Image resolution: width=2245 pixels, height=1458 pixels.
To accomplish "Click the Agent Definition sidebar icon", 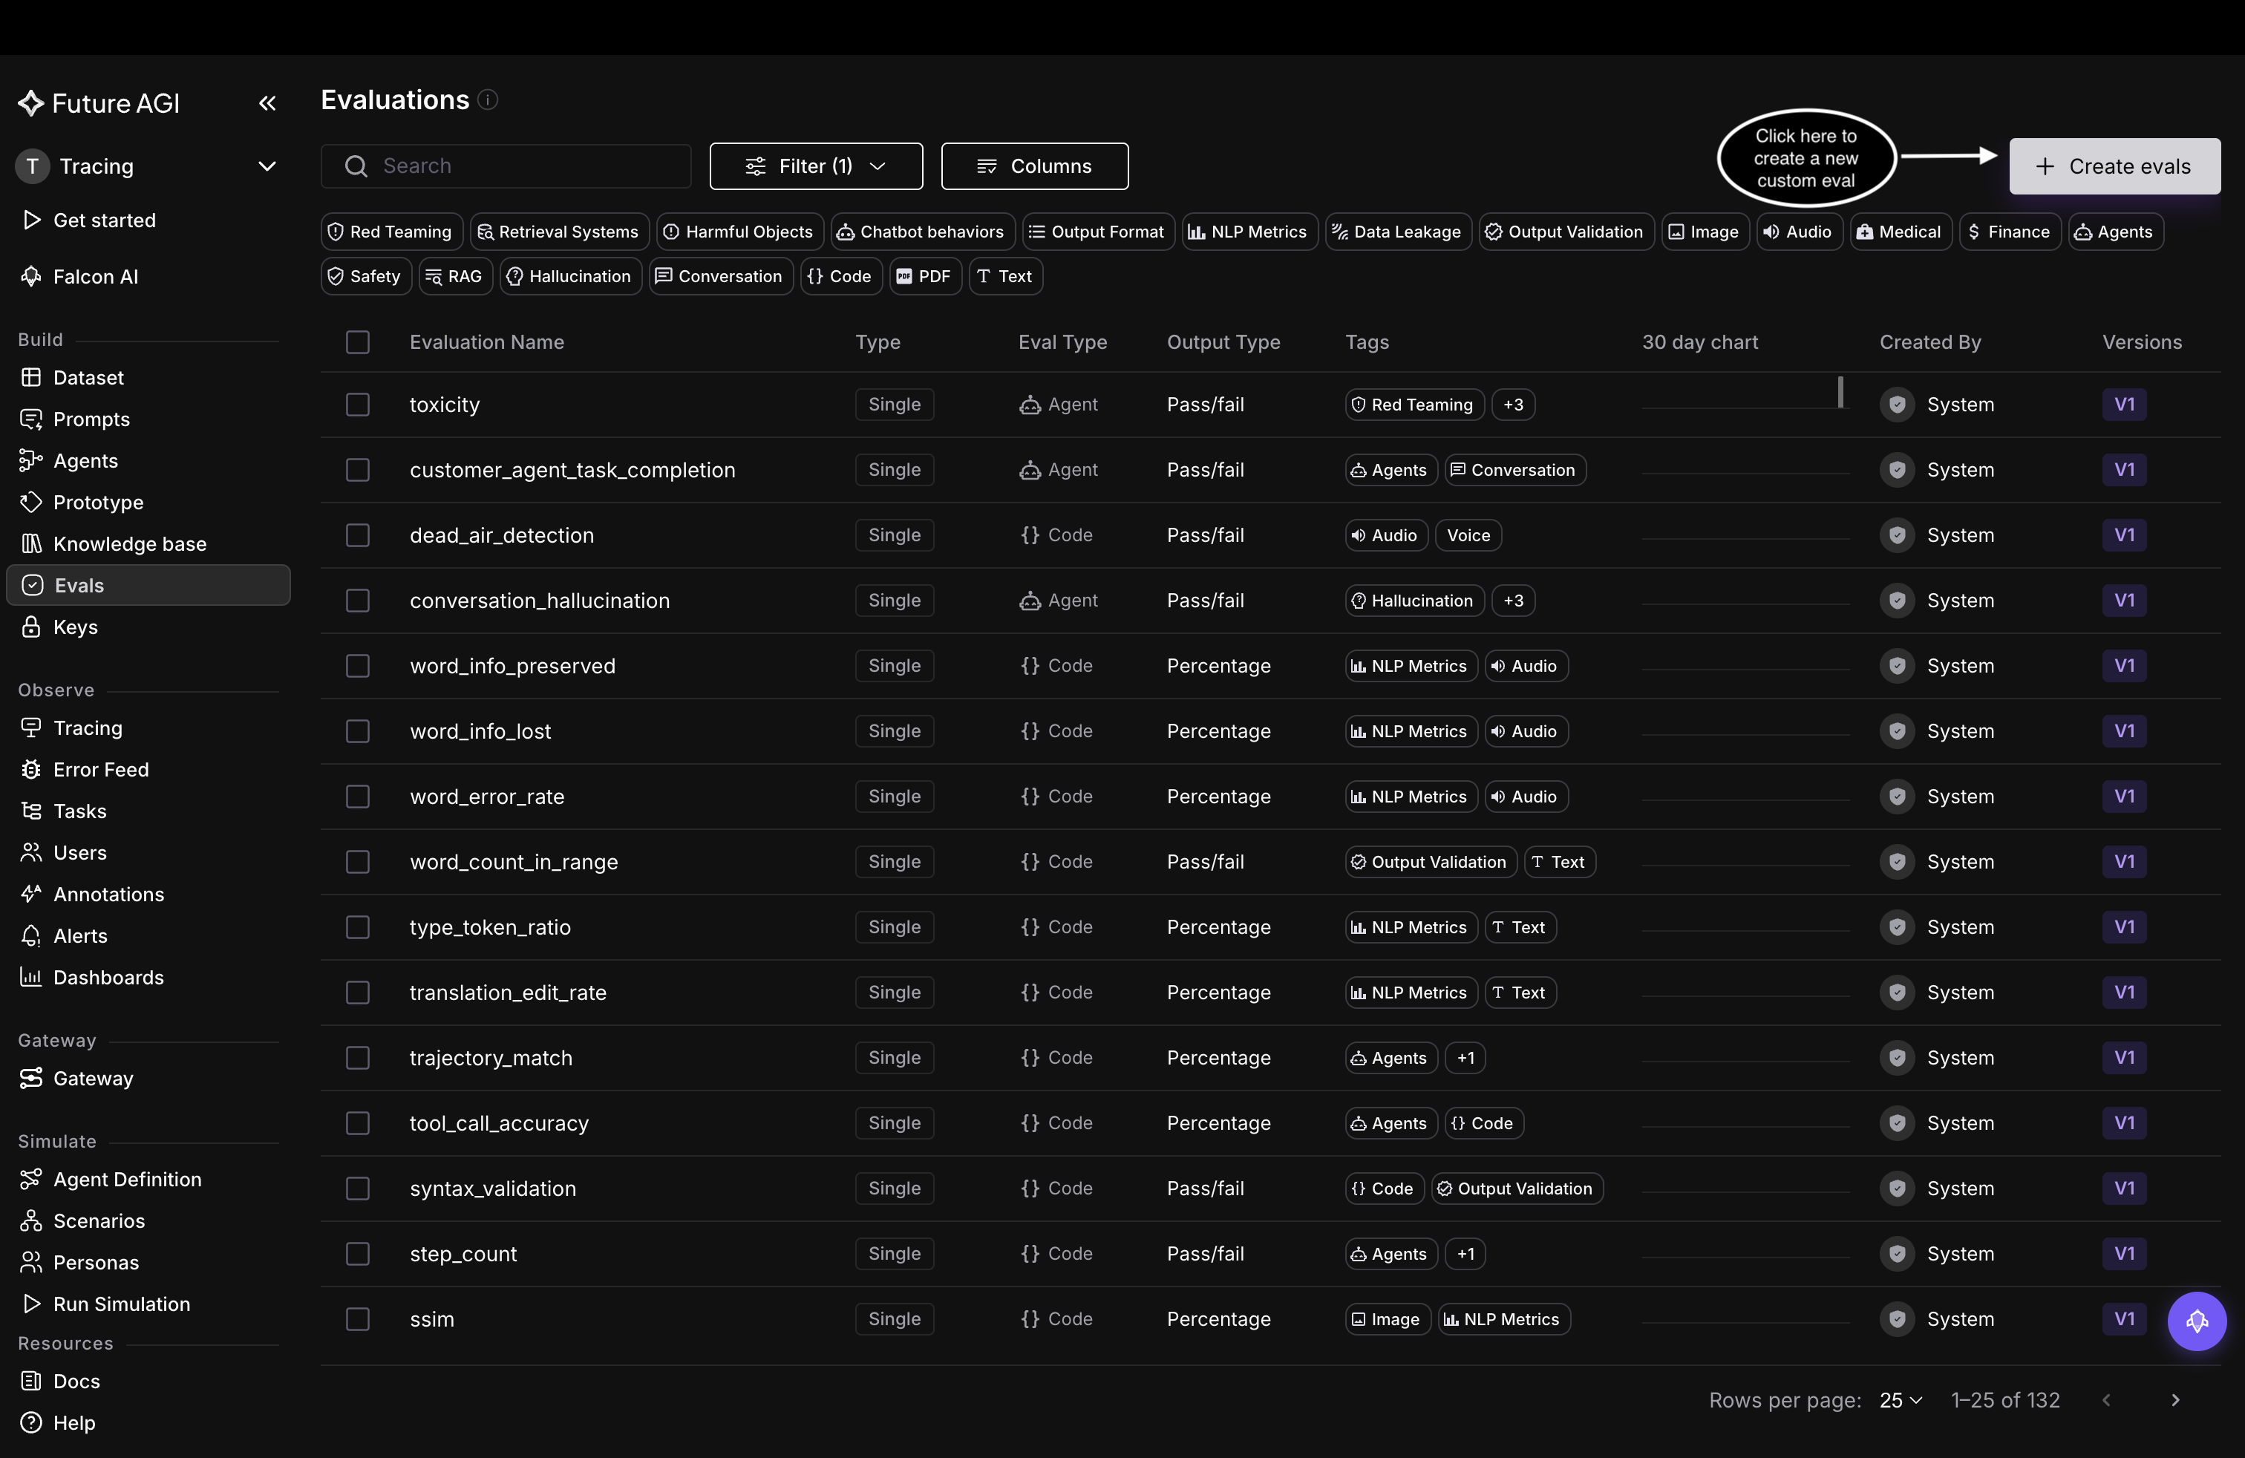I will (31, 1178).
